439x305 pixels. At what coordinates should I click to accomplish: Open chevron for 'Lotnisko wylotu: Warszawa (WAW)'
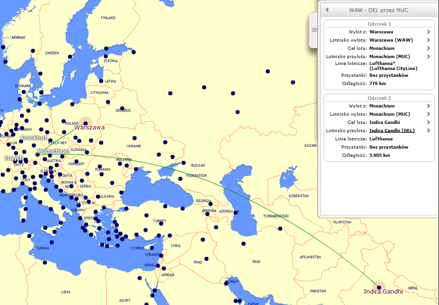pyautogui.click(x=428, y=40)
